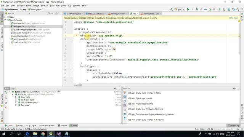Switch to activity_main2.xml tab
The height and width of the screenshot is (137, 244).
coord(151,14)
